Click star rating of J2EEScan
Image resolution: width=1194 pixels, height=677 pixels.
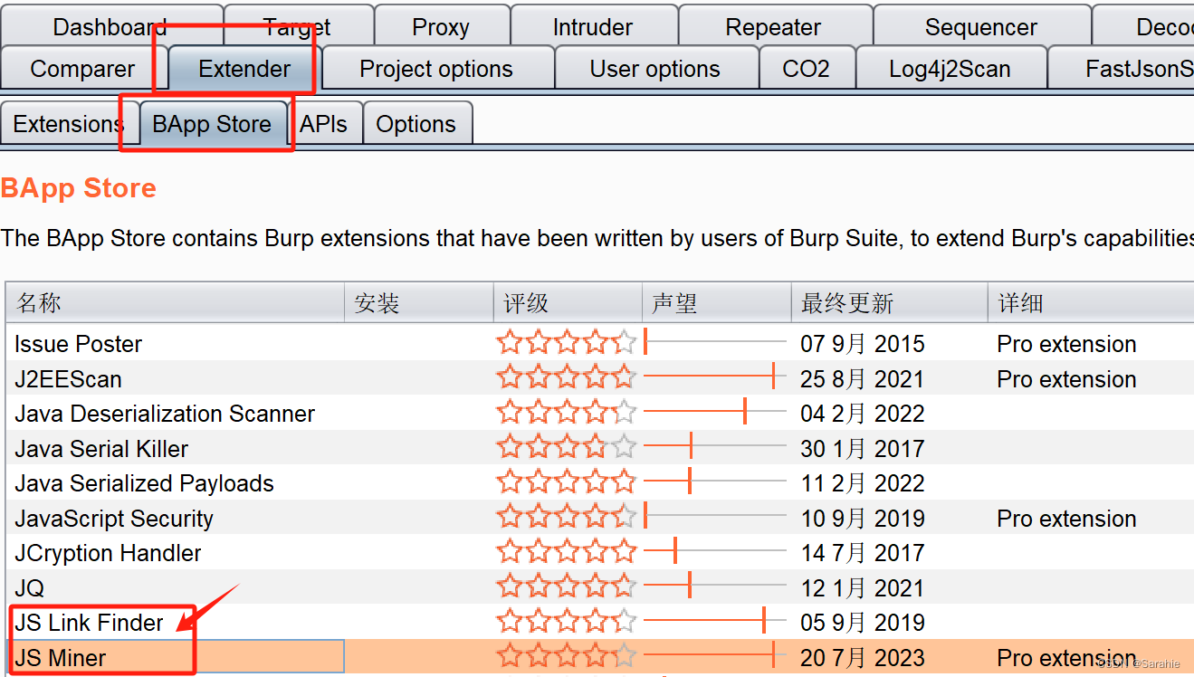[x=567, y=377]
